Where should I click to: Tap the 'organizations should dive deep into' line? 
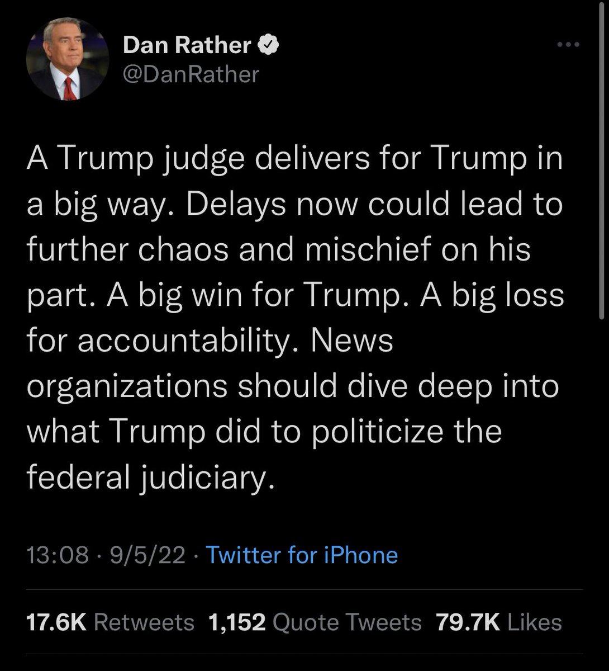(x=293, y=388)
